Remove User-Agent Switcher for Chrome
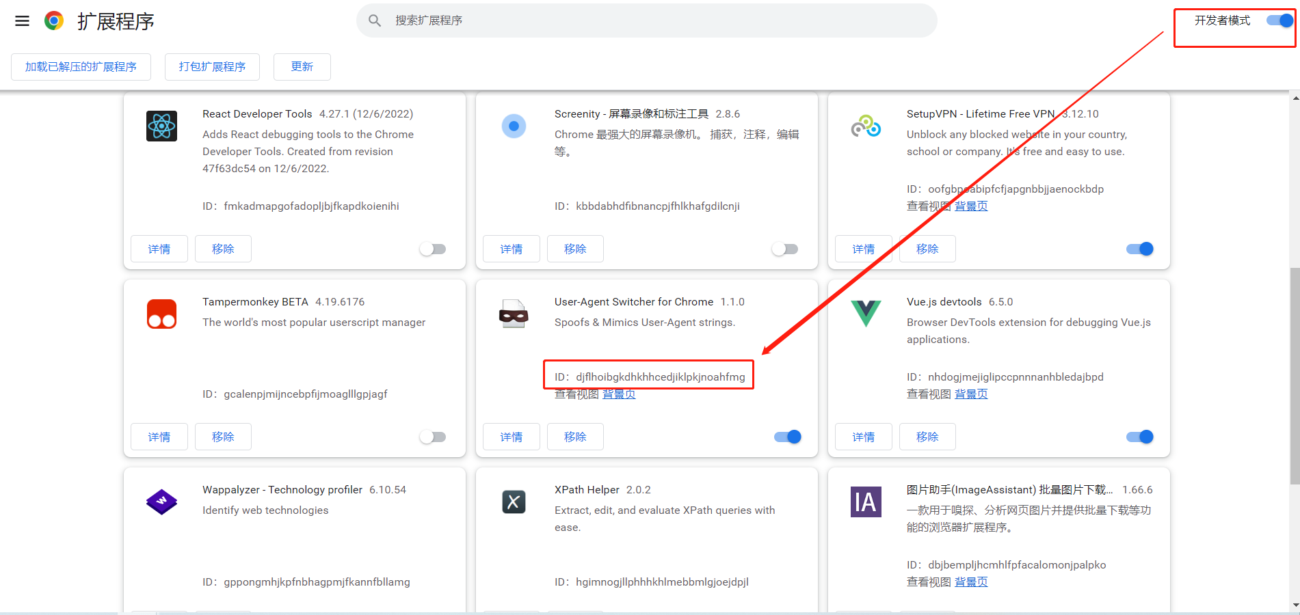The image size is (1300, 615). pyautogui.click(x=575, y=437)
